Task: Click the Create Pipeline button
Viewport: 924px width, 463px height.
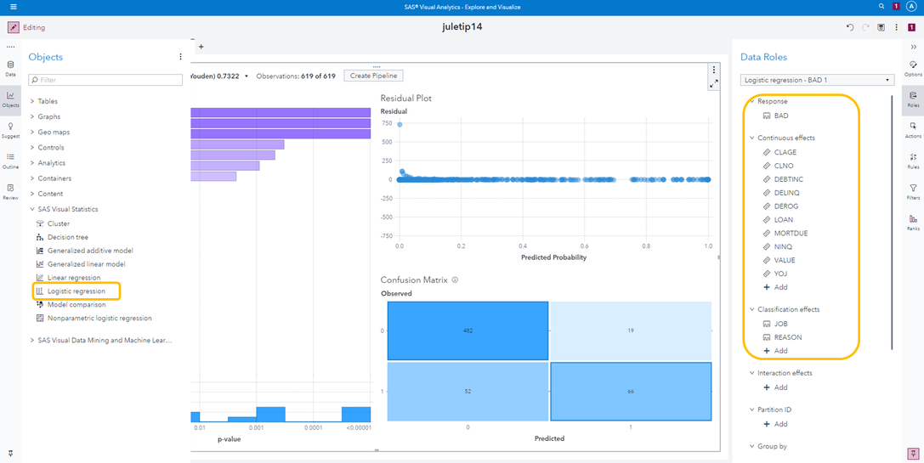Action: tap(373, 76)
